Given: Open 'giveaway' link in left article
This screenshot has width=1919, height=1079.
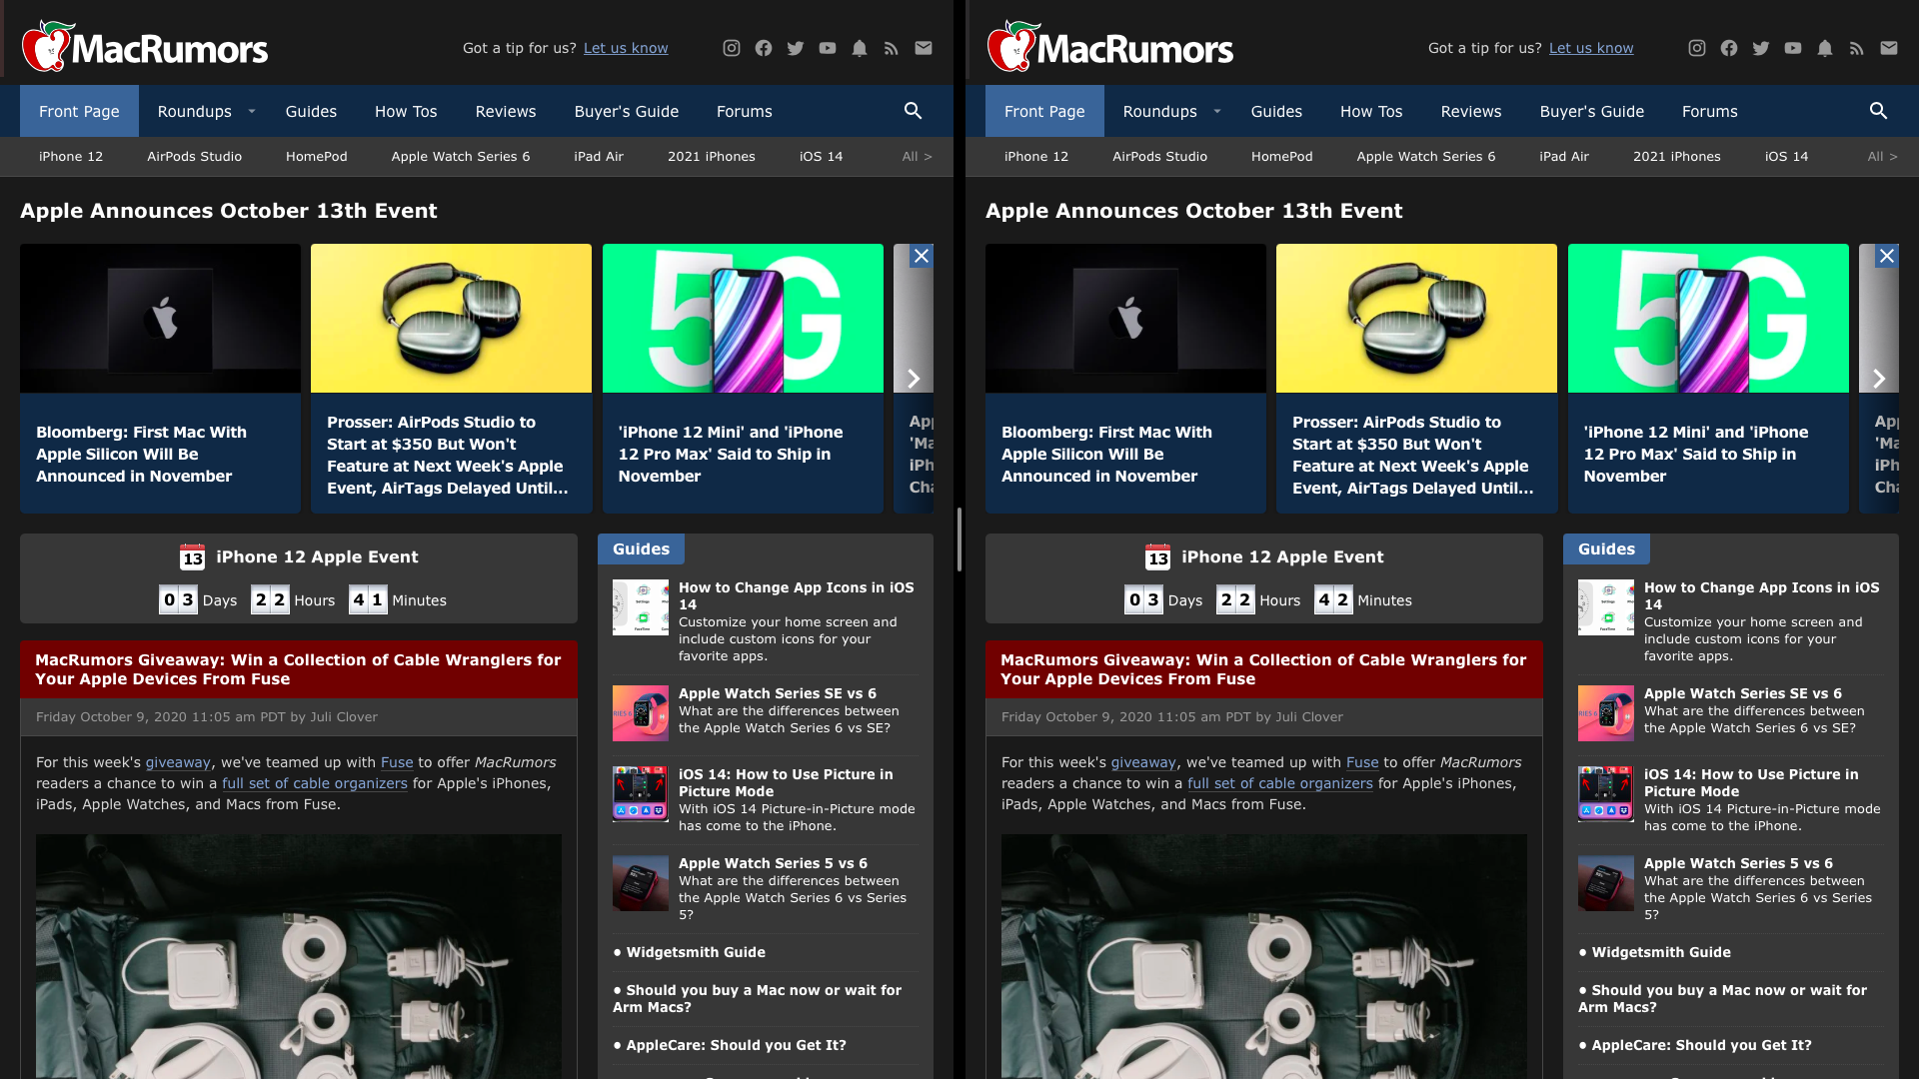Looking at the screenshot, I should click(x=178, y=762).
